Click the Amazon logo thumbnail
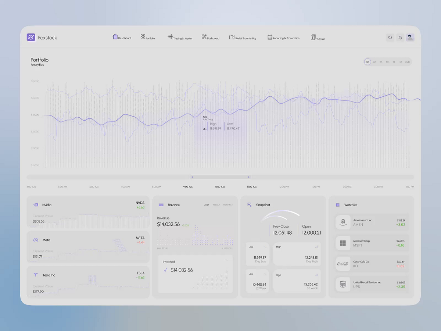Image resolution: width=441 pixels, height=331 pixels. click(343, 223)
